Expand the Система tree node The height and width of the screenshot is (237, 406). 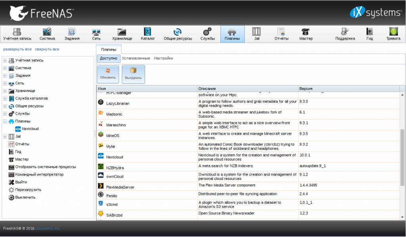pyautogui.click(x=5, y=68)
